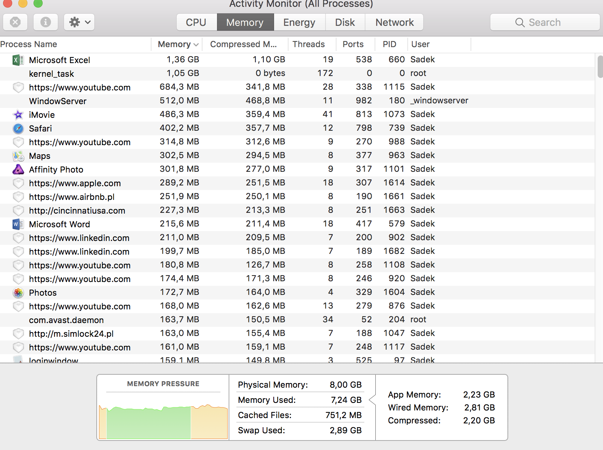Screen dimensions: 603x450
Task: Switch to the Network tab
Action: [394, 22]
